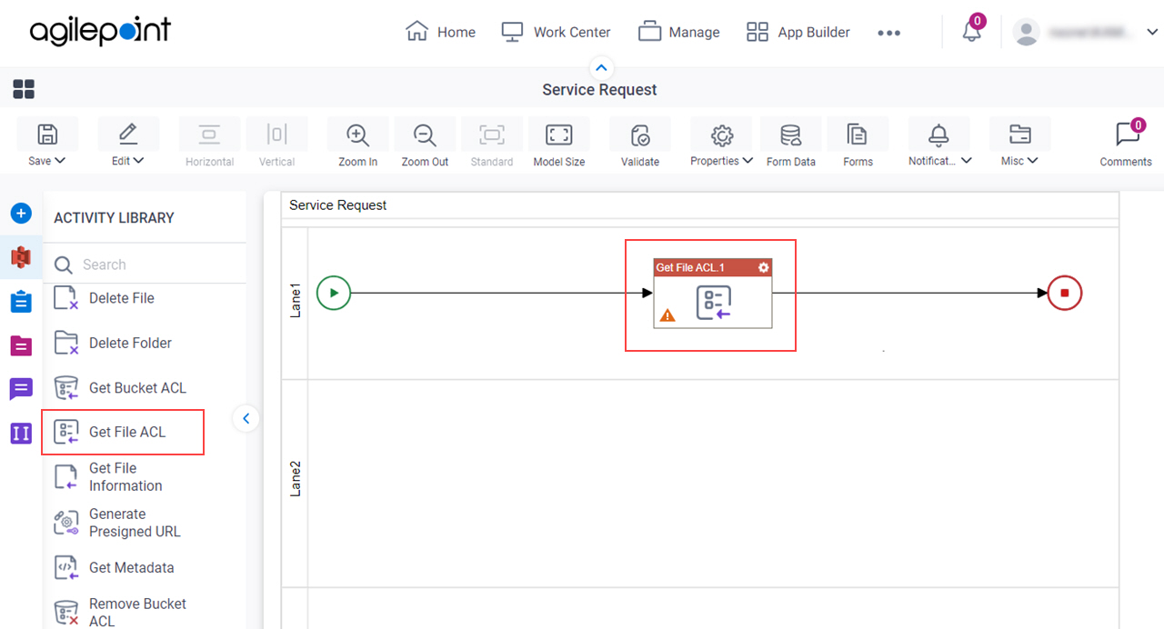Viewport: 1164px width, 629px height.
Task: Open Form Data
Action: 791,142
